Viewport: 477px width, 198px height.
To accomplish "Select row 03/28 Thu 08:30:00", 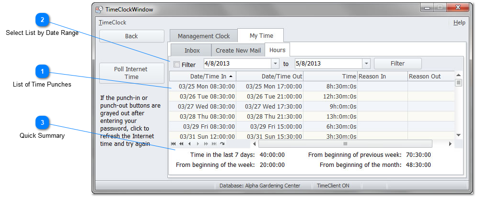I will (x=312, y=116).
